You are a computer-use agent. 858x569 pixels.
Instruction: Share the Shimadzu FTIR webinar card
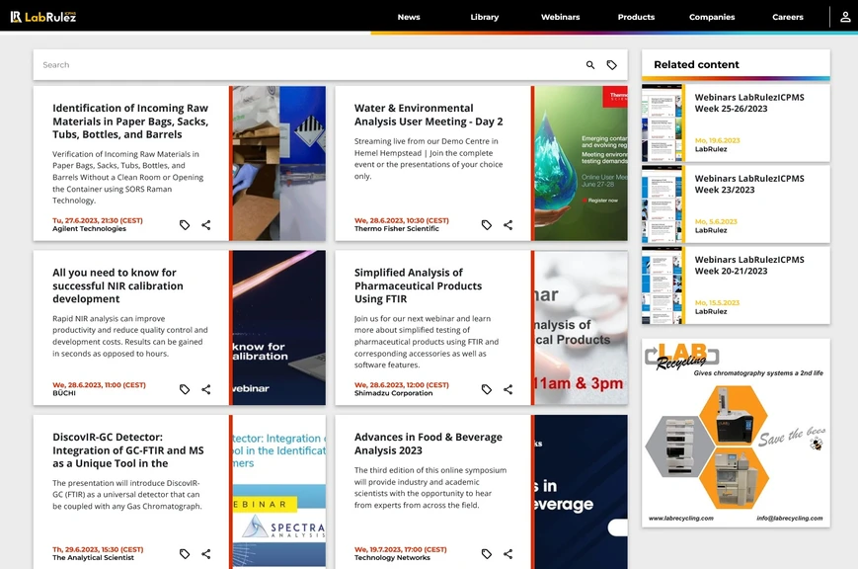(507, 389)
